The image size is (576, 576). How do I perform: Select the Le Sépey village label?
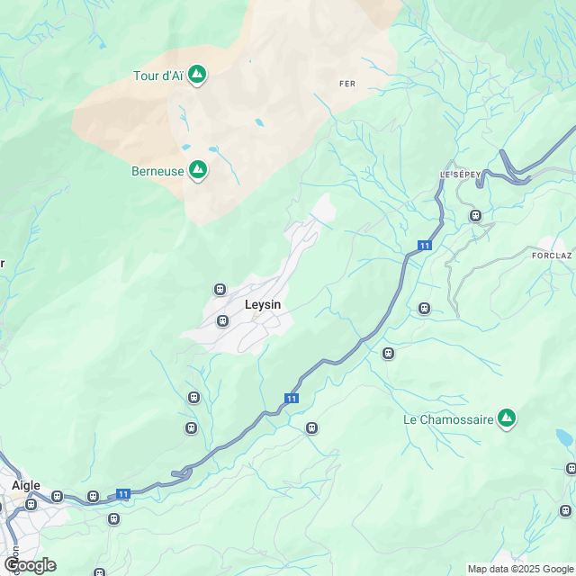click(x=460, y=175)
